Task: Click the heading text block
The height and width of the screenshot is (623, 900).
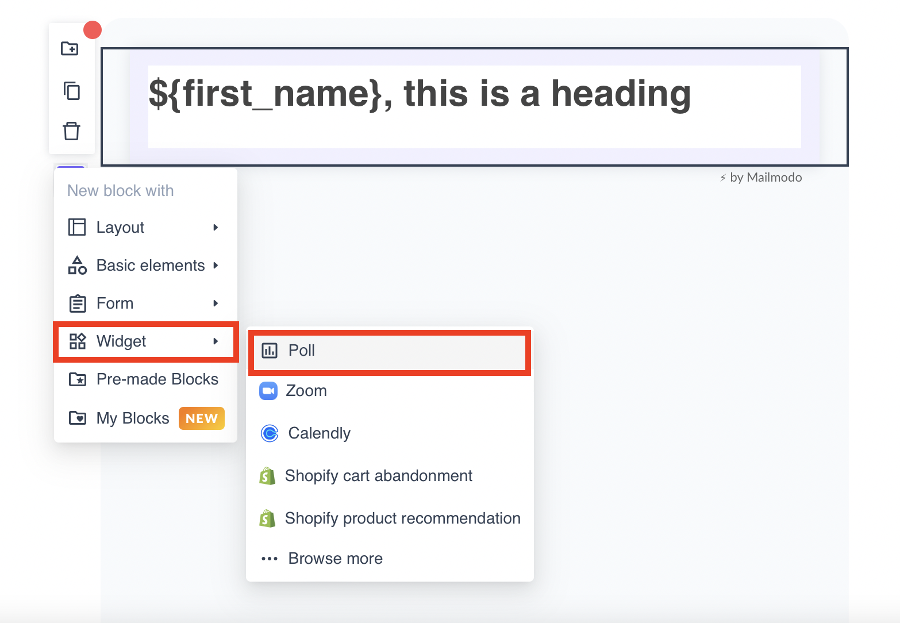Action: pos(475,107)
